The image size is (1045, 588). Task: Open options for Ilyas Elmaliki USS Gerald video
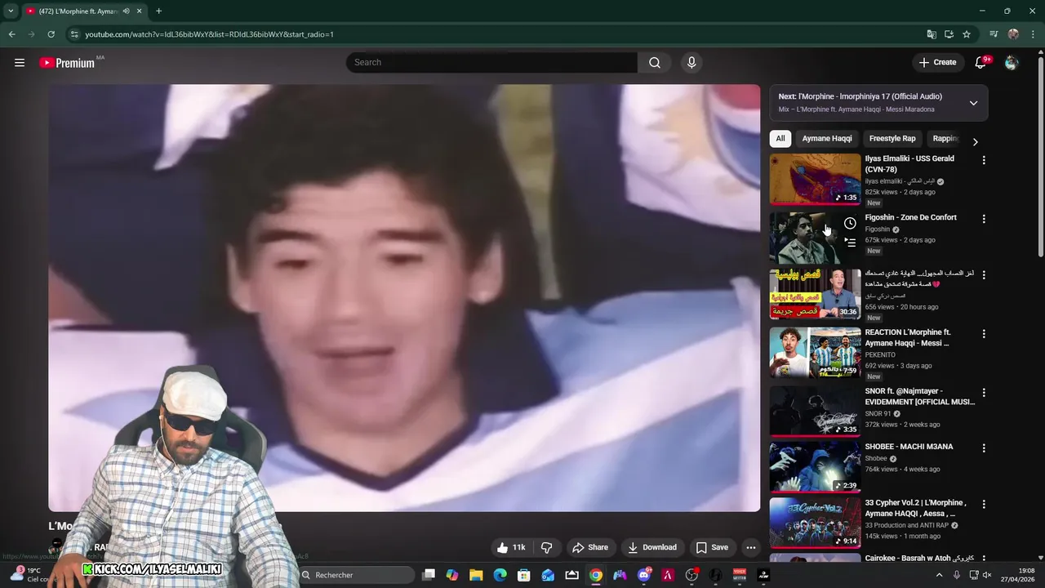(x=984, y=161)
